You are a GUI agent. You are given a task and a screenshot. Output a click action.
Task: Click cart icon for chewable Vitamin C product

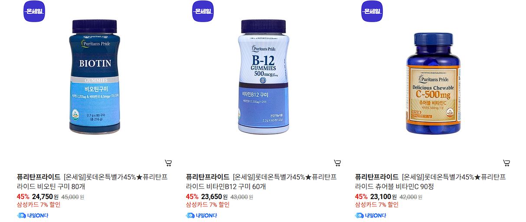tap(506, 163)
